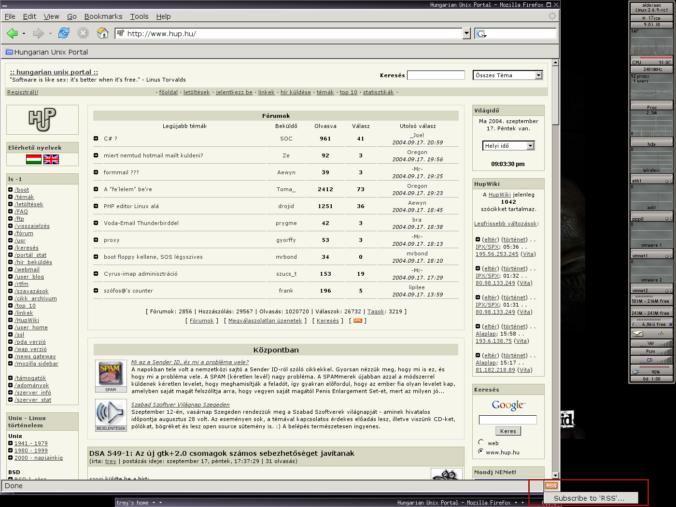676x507 pixels.
Task: Click the Back arrow button
Action: pyautogui.click(x=12, y=33)
